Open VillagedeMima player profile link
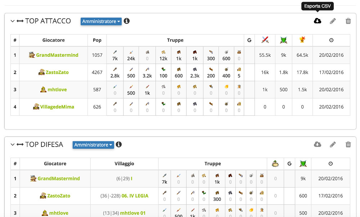This screenshot has height=217, width=360. point(57,107)
